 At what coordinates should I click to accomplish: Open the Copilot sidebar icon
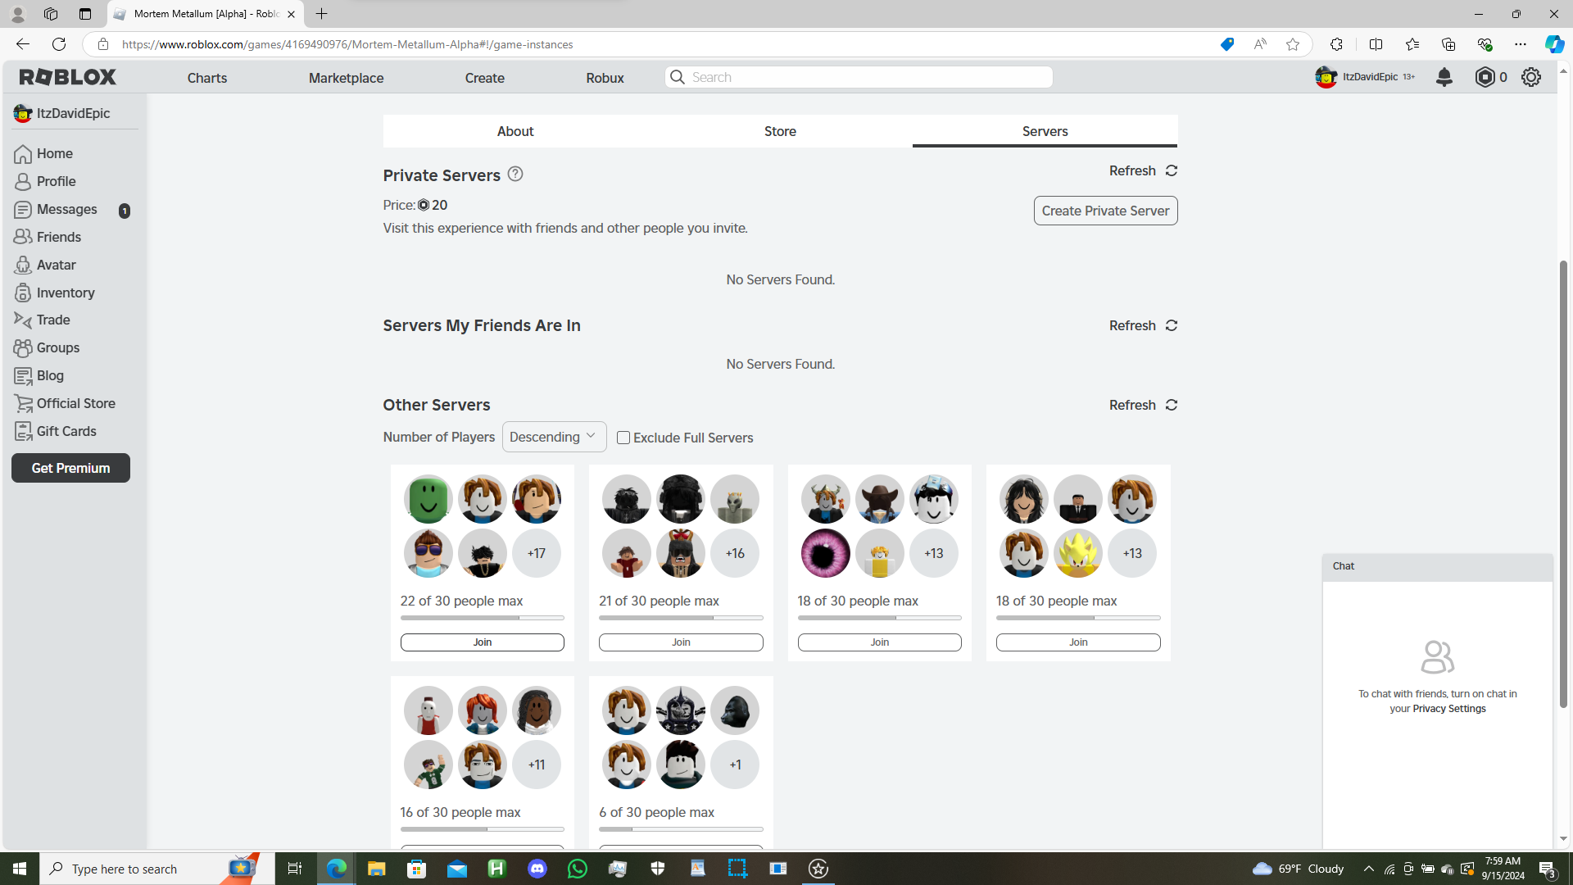click(x=1553, y=44)
